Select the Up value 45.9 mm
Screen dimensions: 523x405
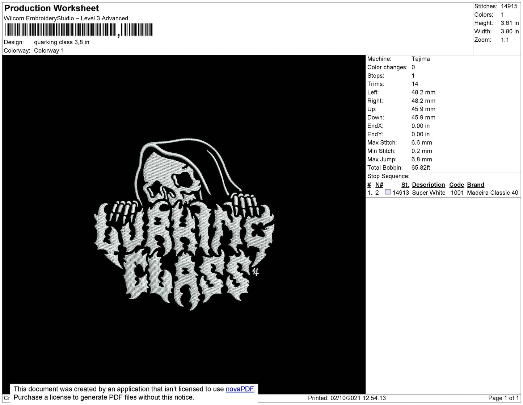[x=423, y=109]
